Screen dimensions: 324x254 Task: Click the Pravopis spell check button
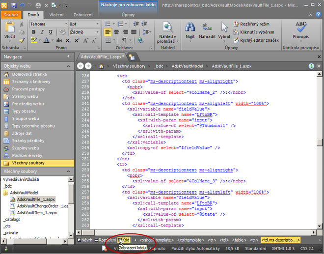[x=300, y=31]
